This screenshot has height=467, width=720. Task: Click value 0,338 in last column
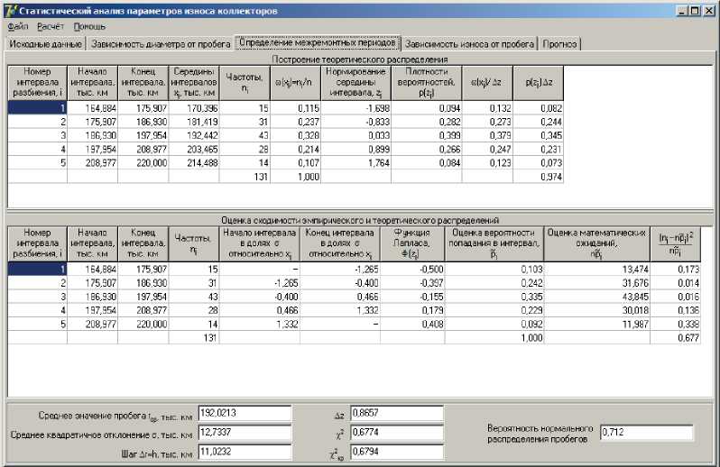[675, 325]
